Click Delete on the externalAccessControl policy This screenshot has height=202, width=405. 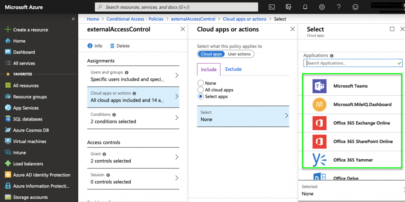[x=120, y=46]
